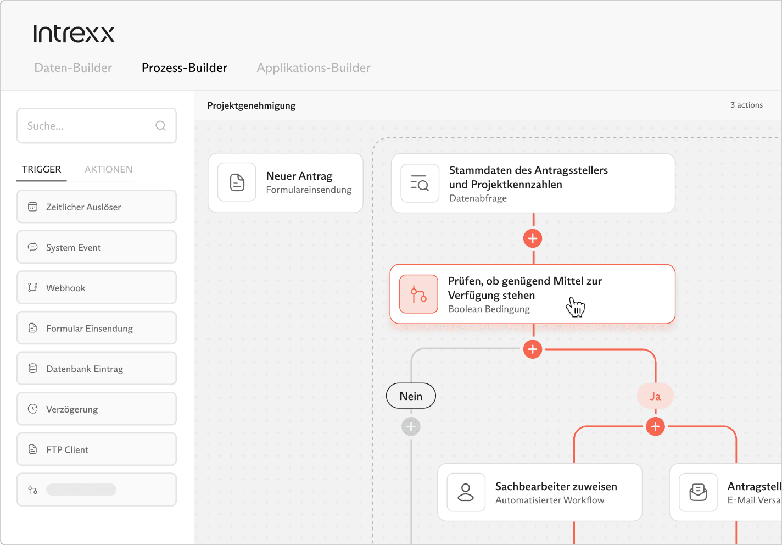Switch to the AKTIONEN tab
This screenshot has height=545, width=782.
(108, 169)
